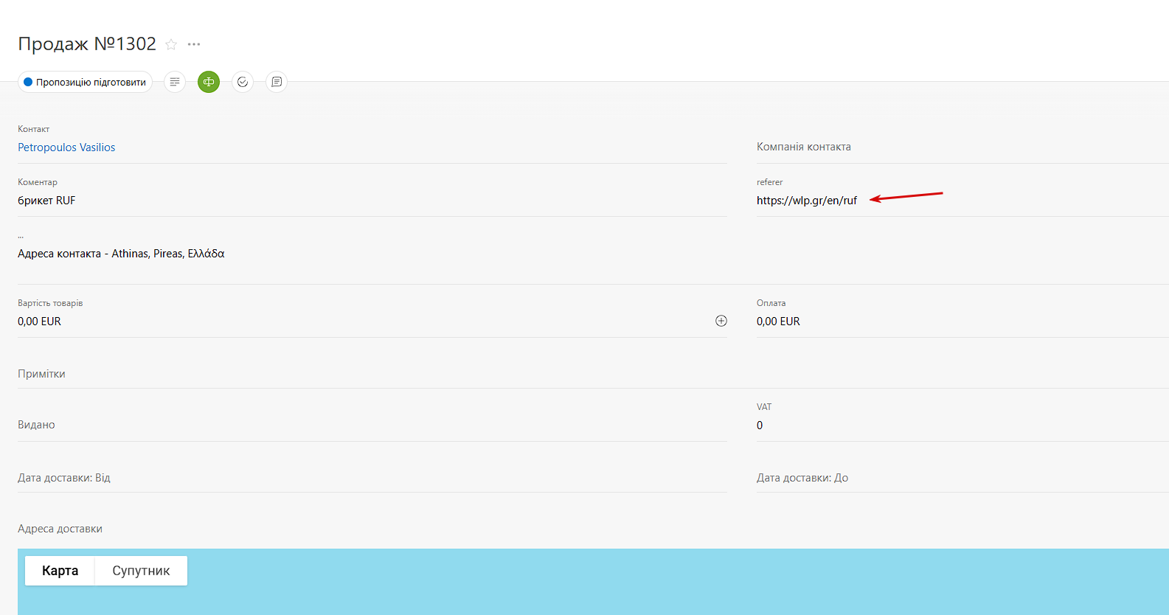The height and width of the screenshot is (615, 1169).
Task: Click the Вартість товарів value 0,00 EUR
Action: click(39, 322)
